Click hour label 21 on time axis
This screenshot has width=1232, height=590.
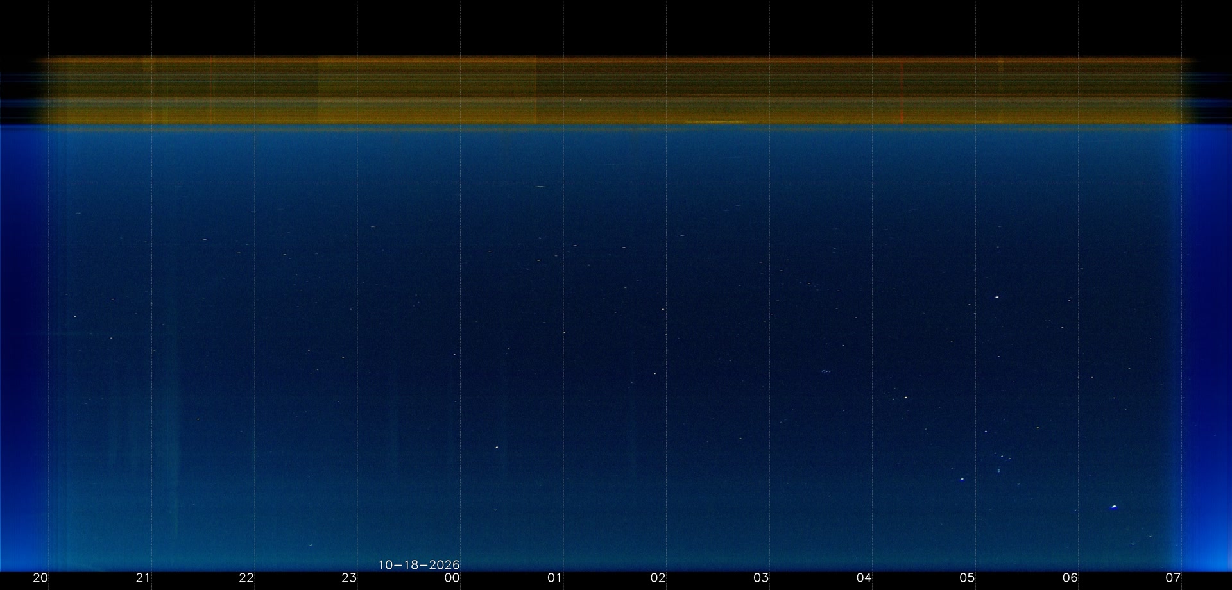[143, 578]
